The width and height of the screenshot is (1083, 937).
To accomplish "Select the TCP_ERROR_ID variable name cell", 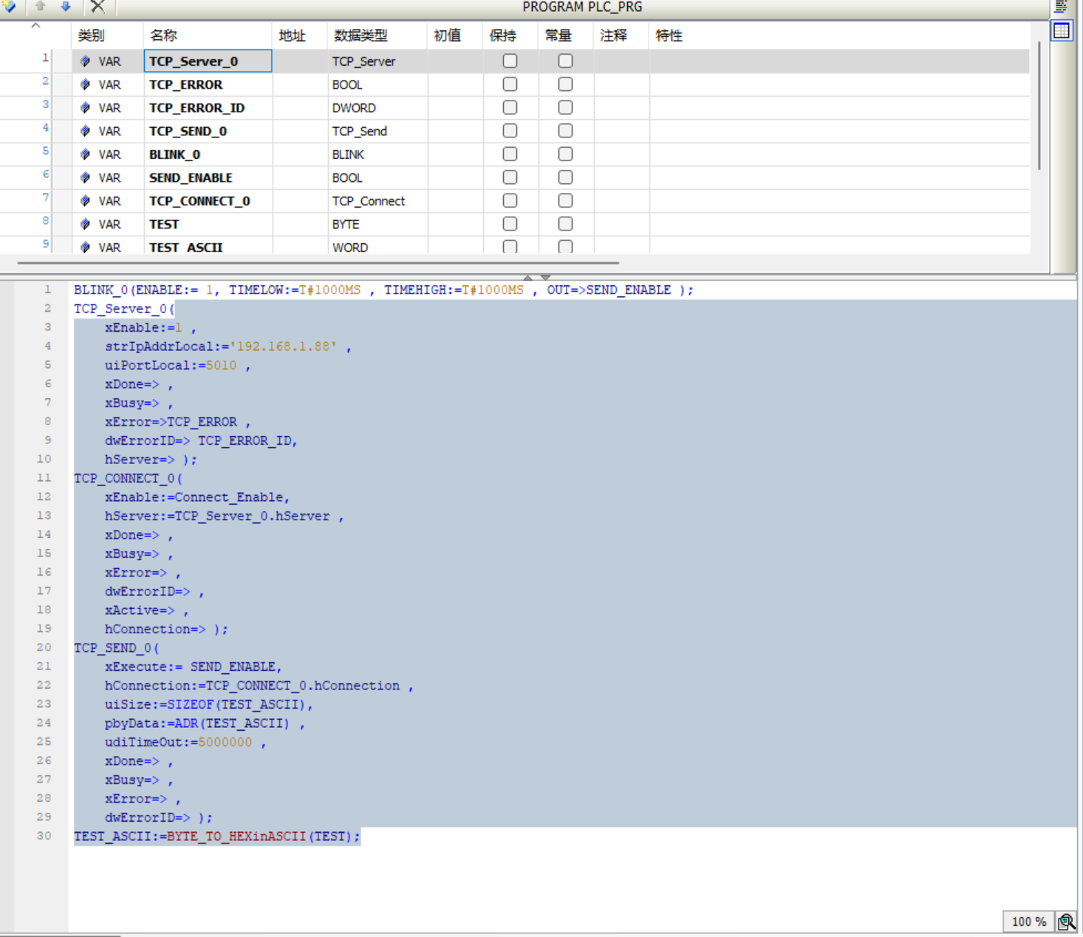I will coord(208,108).
